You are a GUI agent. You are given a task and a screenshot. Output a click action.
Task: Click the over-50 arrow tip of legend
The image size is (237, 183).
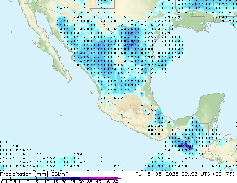118,178
